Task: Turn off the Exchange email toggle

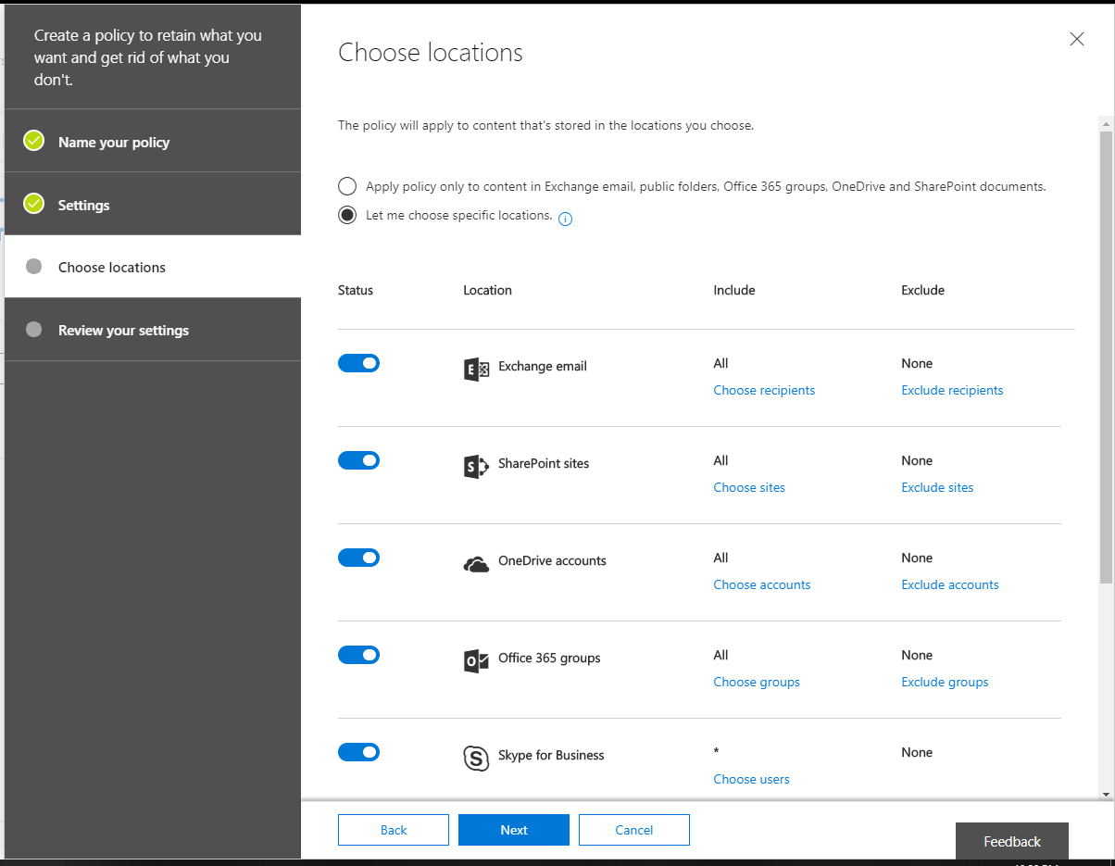Action: pyautogui.click(x=358, y=363)
